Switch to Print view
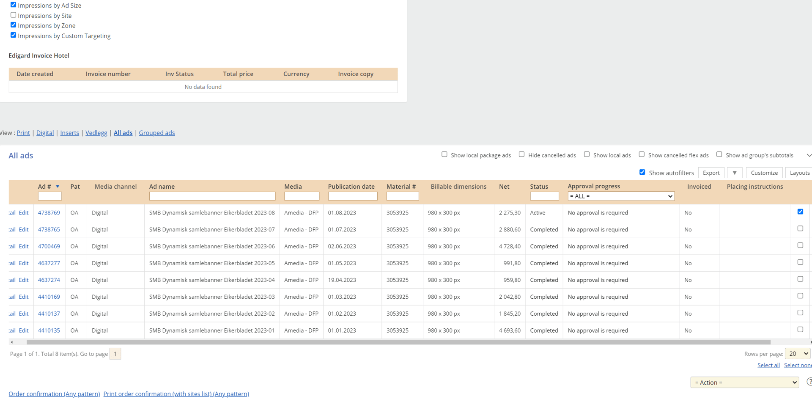This screenshot has width=812, height=399. coord(23,133)
